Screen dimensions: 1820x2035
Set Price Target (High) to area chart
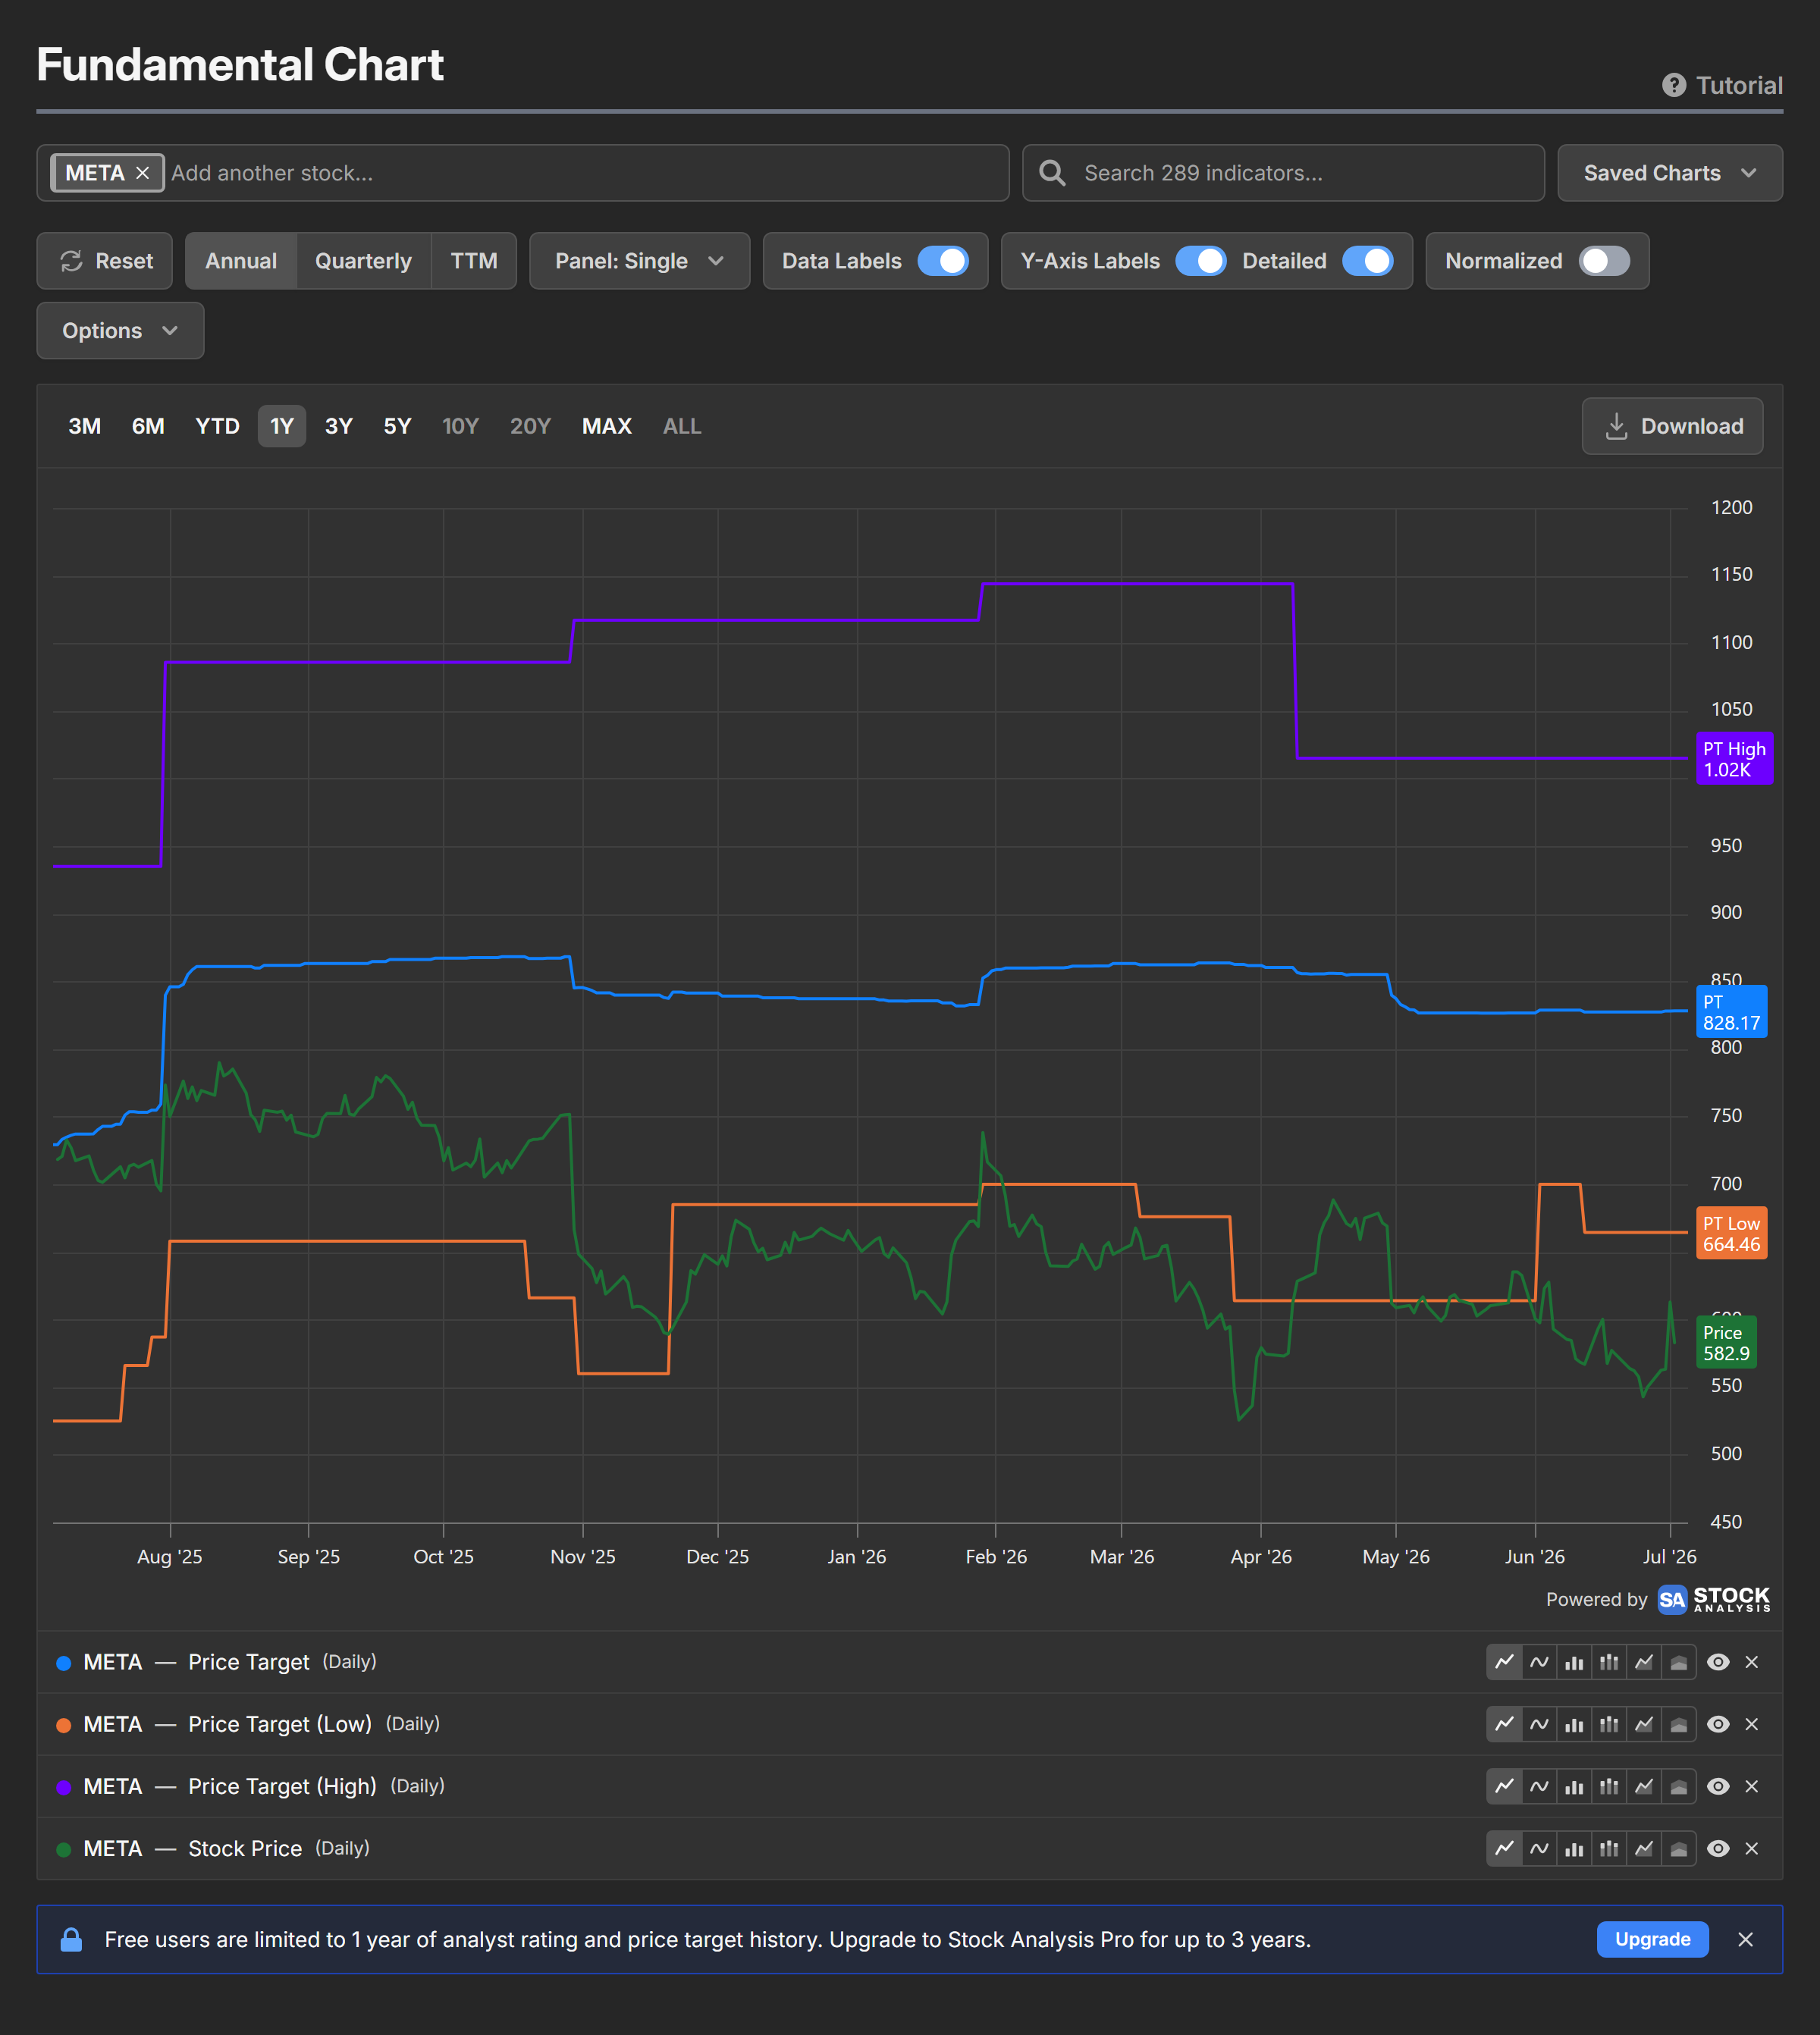click(x=1644, y=1786)
